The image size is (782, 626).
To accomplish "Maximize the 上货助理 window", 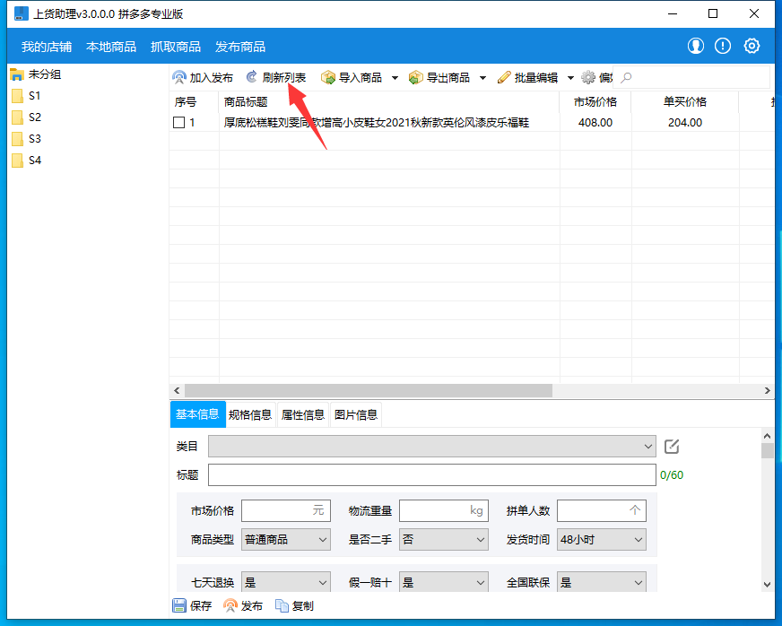I will tap(713, 13).
